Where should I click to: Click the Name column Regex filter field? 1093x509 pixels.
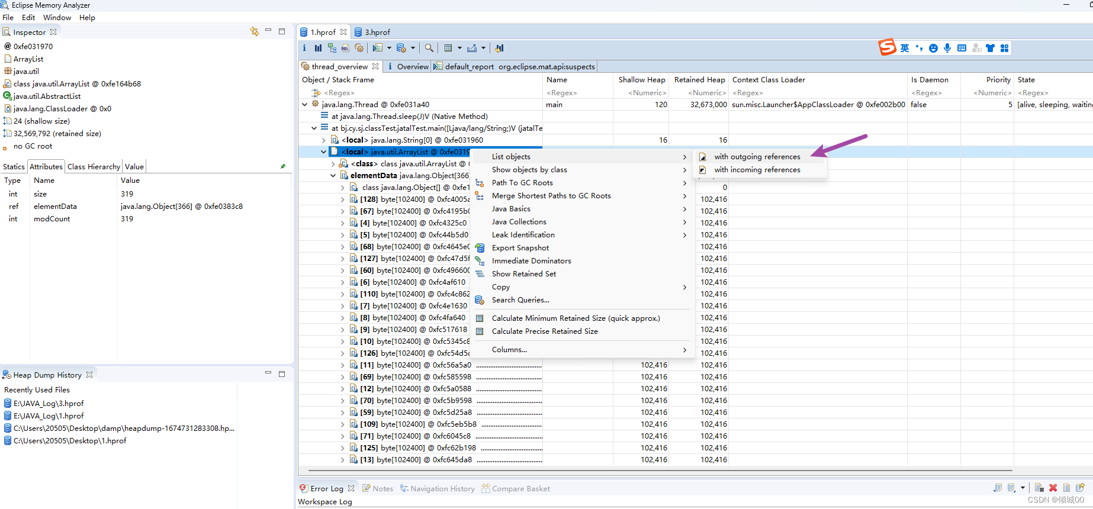[578, 92]
